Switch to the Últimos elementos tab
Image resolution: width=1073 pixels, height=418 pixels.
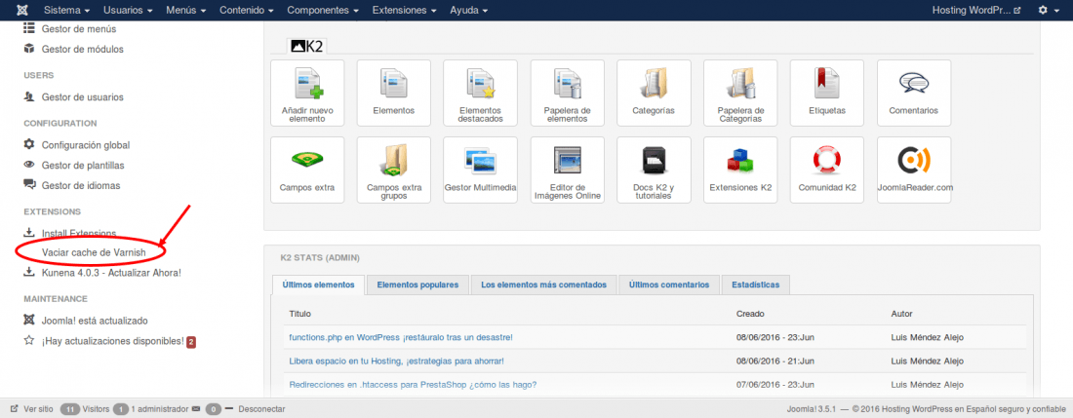point(318,285)
